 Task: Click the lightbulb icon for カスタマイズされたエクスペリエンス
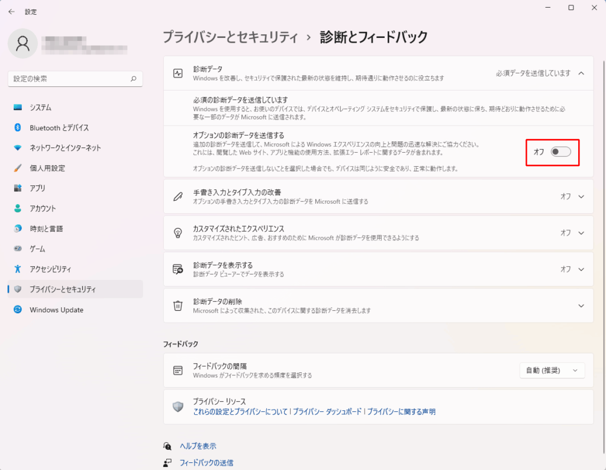point(178,233)
